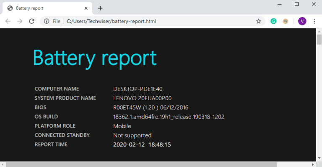Select the Not supported standby value
The width and height of the screenshot is (322, 167).
point(132,136)
